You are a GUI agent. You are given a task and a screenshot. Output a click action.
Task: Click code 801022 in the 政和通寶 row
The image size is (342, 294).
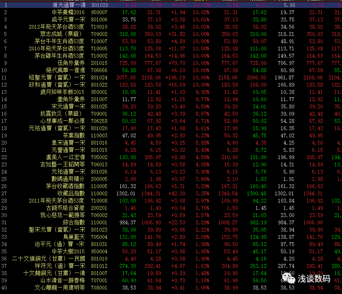pyautogui.click(x=99, y=85)
